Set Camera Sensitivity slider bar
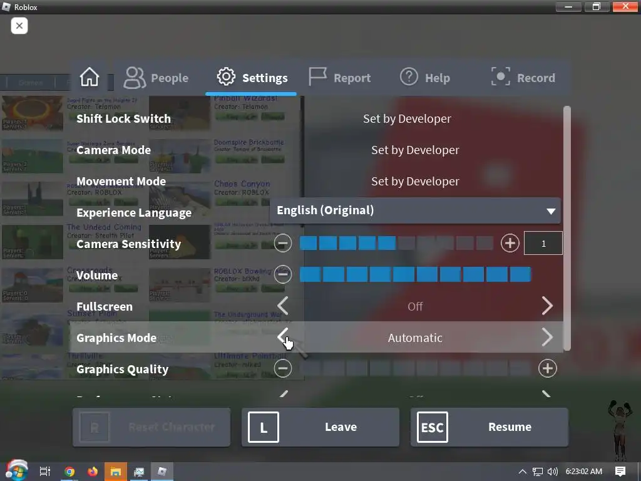Viewport: 641px width, 481px height. (x=396, y=244)
